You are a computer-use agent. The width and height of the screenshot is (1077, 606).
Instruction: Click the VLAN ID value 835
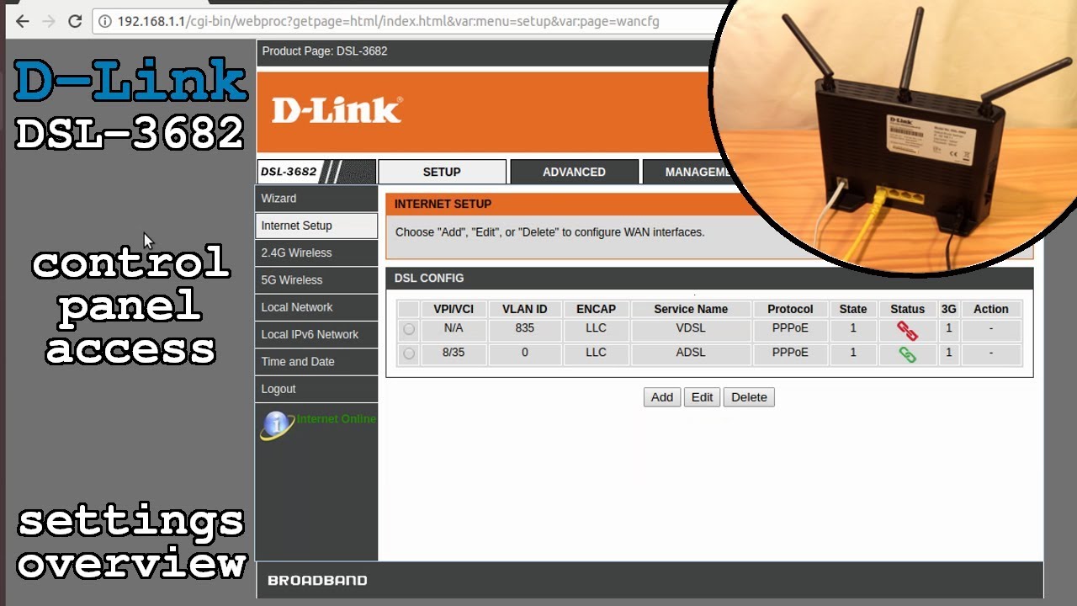pyautogui.click(x=525, y=328)
